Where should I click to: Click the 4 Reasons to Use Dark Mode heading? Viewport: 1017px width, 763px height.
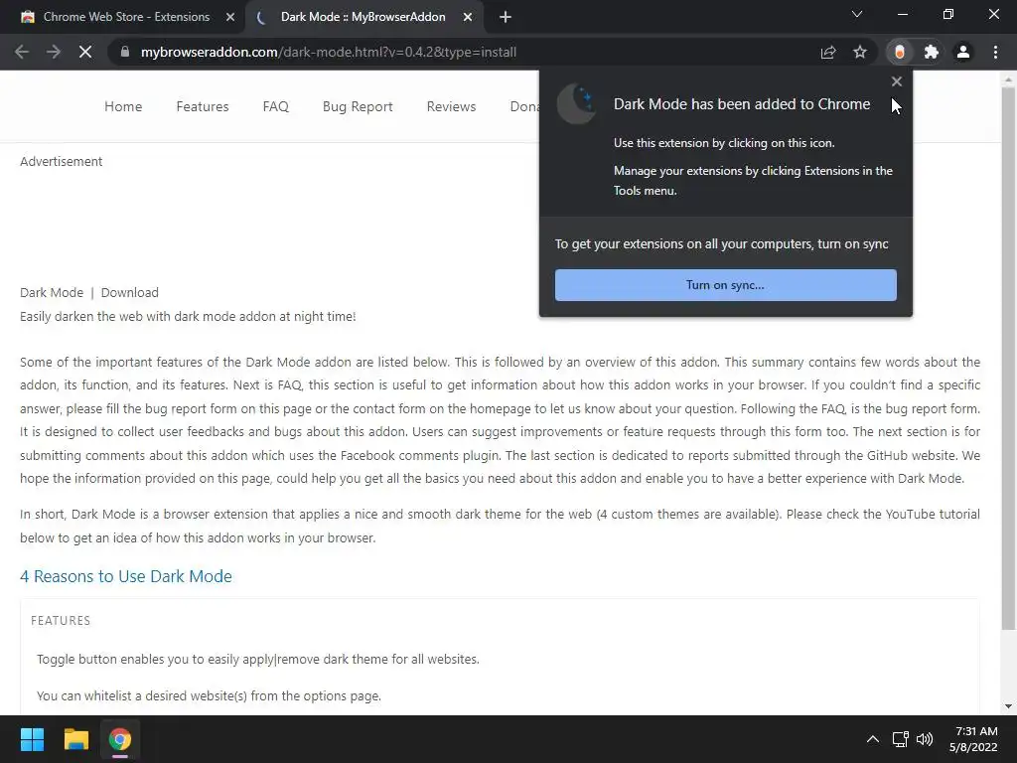tap(126, 576)
